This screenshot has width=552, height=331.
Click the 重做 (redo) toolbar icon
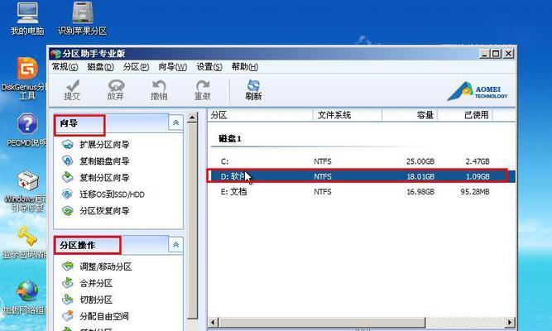(203, 90)
